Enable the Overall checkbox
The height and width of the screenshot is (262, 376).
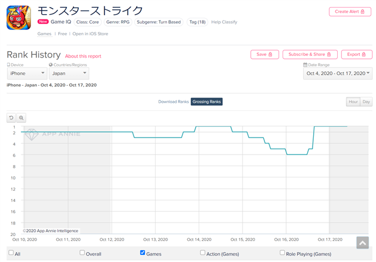click(x=82, y=253)
